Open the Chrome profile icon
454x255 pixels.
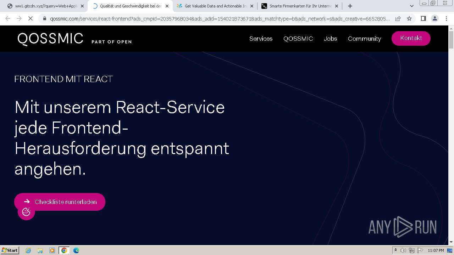434,18
